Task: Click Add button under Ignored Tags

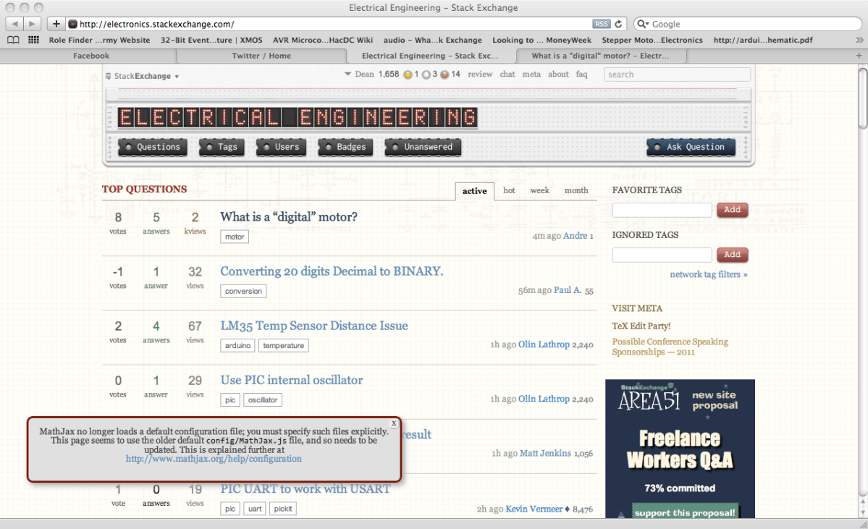Action: [x=733, y=255]
